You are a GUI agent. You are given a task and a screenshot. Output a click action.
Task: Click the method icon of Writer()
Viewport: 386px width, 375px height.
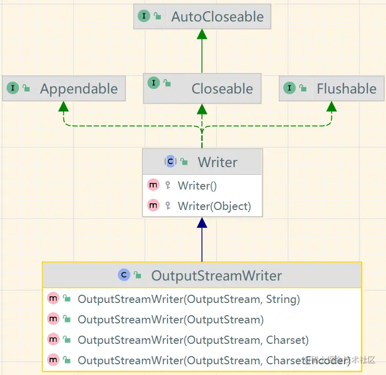tap(153, 185)
